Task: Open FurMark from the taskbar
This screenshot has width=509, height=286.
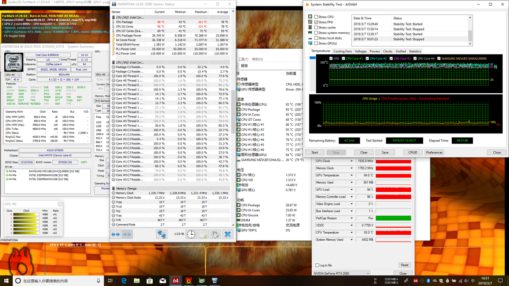Action: (x=189, y=280)
